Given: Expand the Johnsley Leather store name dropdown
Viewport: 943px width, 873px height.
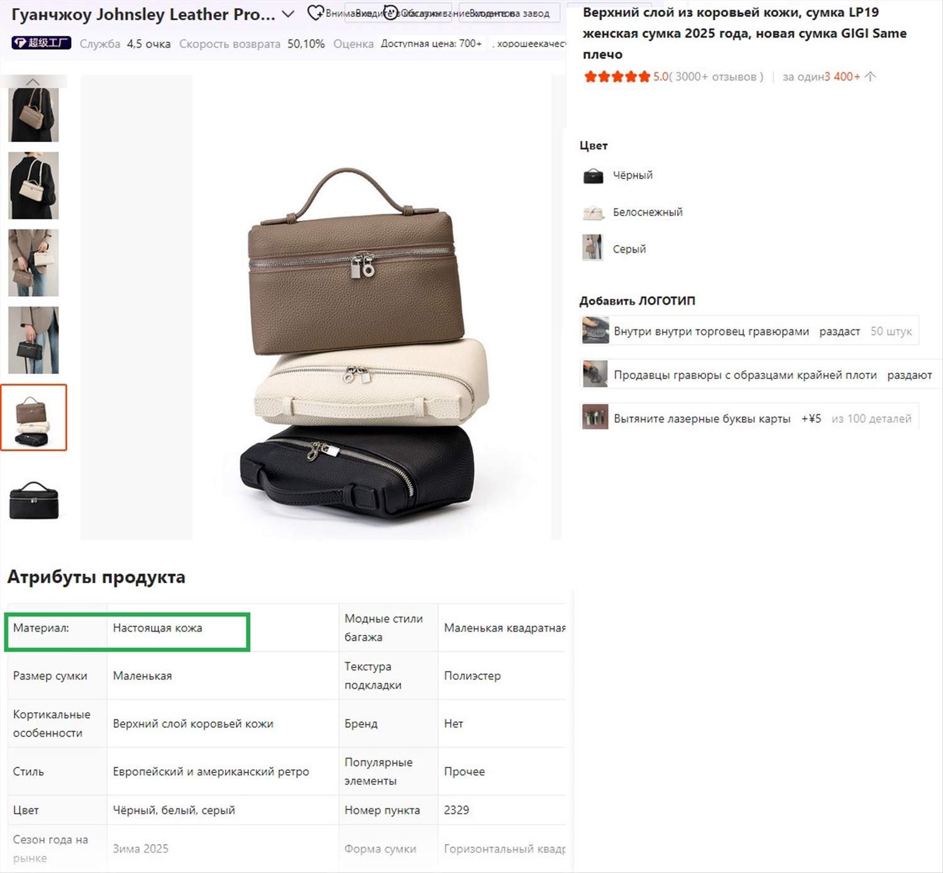Looking at the screenshot, I should [288, 14].
